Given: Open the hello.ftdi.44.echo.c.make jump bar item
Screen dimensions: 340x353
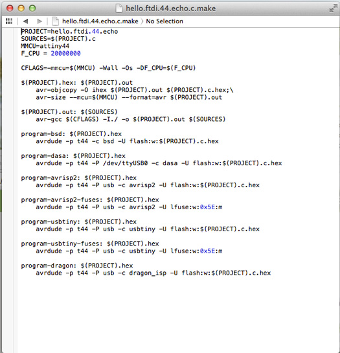Looking at the screenshot, I should pyautogui.click(x=100, y=21).
